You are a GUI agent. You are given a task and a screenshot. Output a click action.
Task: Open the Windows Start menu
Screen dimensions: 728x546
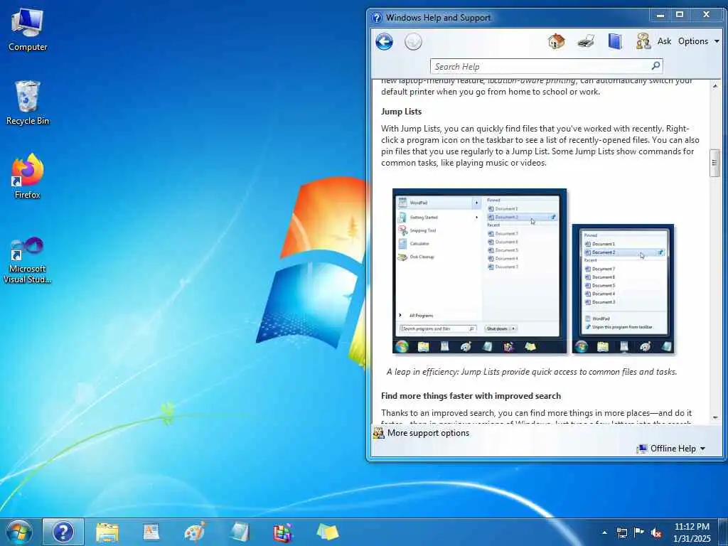pyautogui.click(x=19, y=532)
